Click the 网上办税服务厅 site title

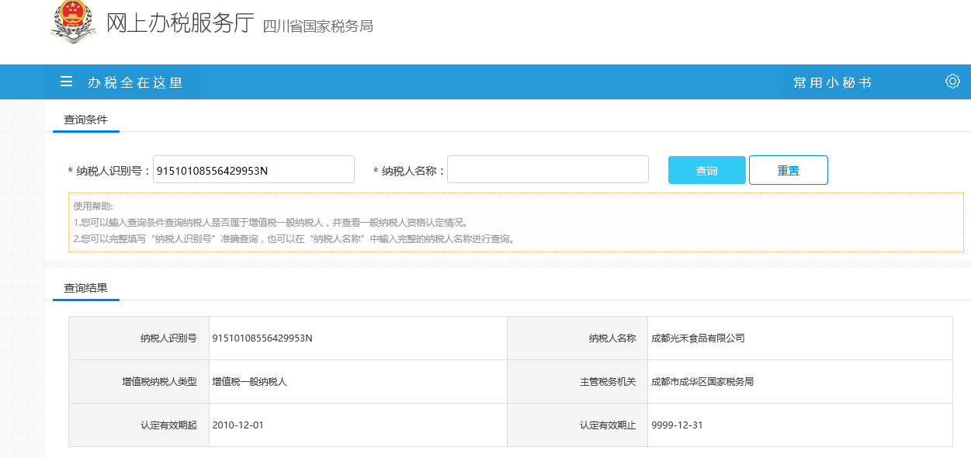(180, 24)
